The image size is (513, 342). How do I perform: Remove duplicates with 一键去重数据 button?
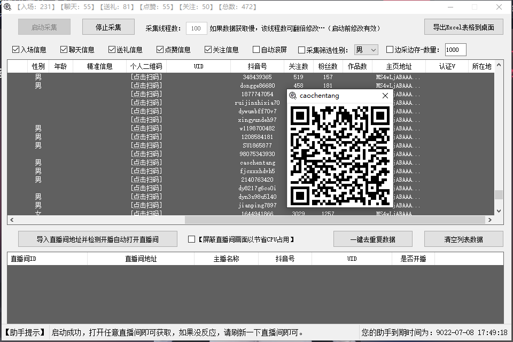click(x=372, y=239)
